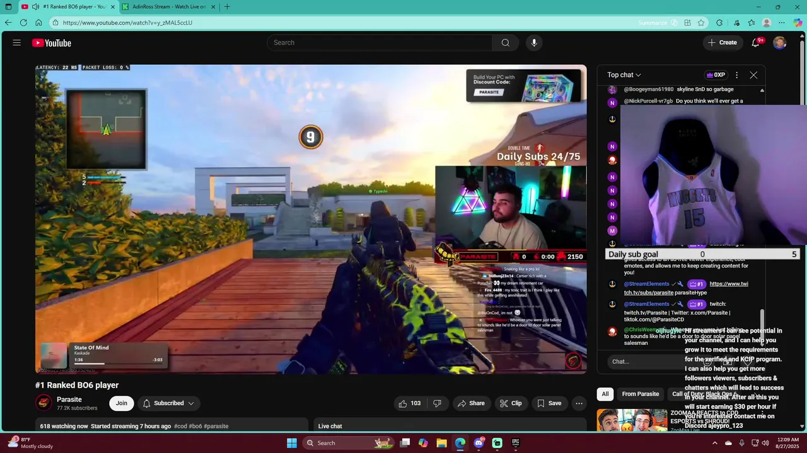Image resolution: width=807 pixels, height=453 pixels.
Task: Select the From Parasite filter chip
Action: (x=641, y=394)
